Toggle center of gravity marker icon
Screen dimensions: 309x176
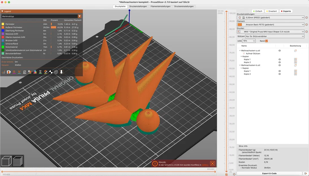point(51,72)
